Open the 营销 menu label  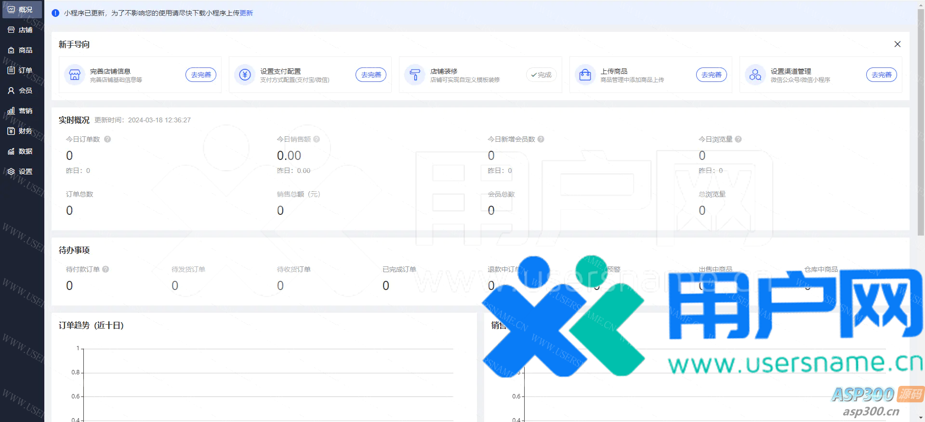click(26, 111)
